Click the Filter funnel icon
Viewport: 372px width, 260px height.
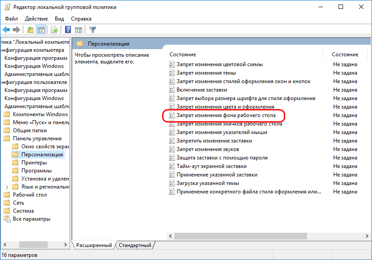(92, 29)
